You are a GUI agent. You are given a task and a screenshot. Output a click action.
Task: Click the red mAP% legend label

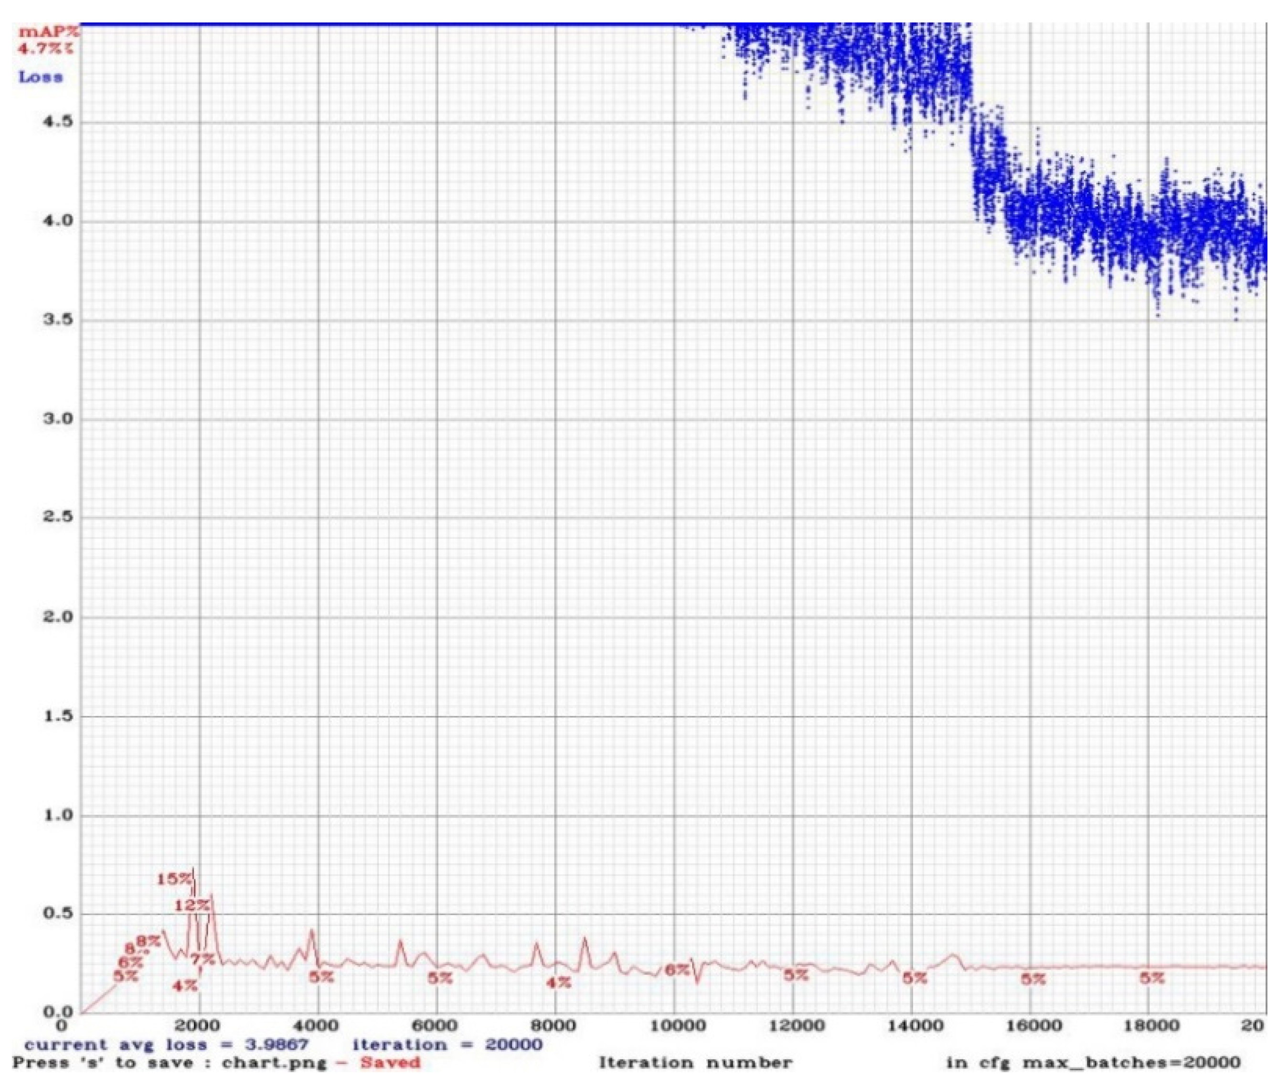(49, 32)
